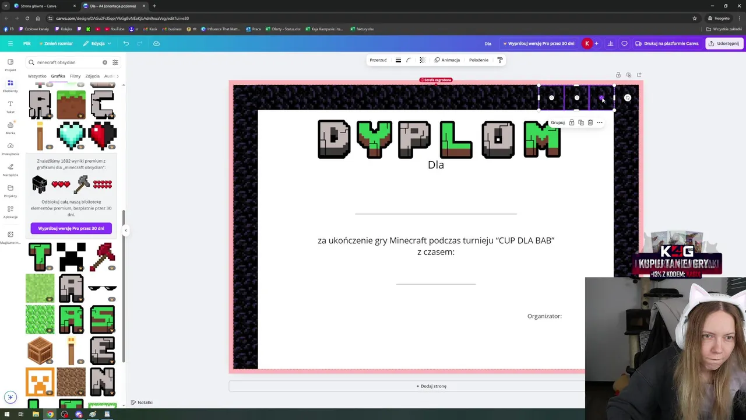The image size is (746, 420).
Task: Click Przerzuć flip button
Action: pyautogui.click(x=378, y=60)
